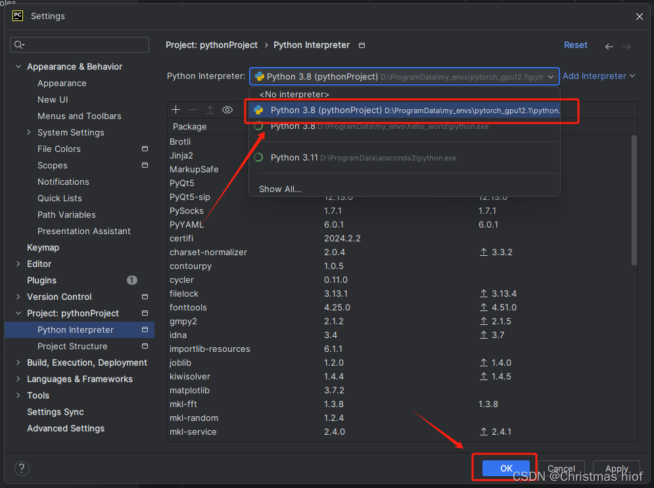
Task: Click the navigate forward arrow icon
Action: [626, 46]
